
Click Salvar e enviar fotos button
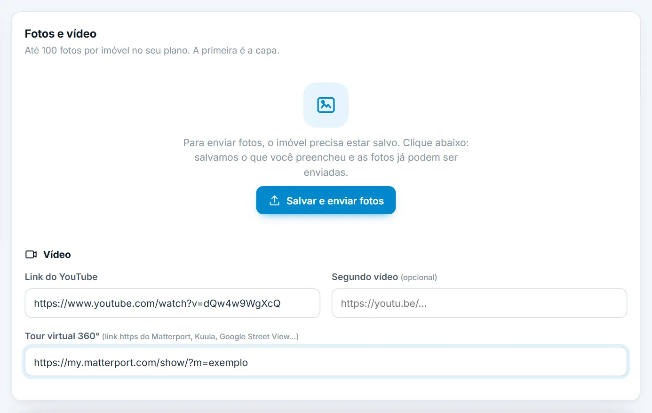coord(326,200)
